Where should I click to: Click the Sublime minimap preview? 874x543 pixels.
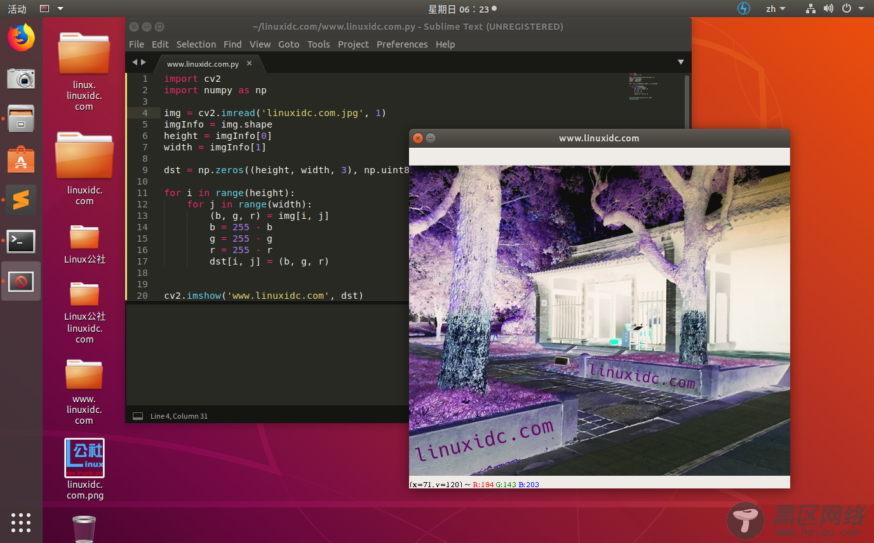[644, 86]
